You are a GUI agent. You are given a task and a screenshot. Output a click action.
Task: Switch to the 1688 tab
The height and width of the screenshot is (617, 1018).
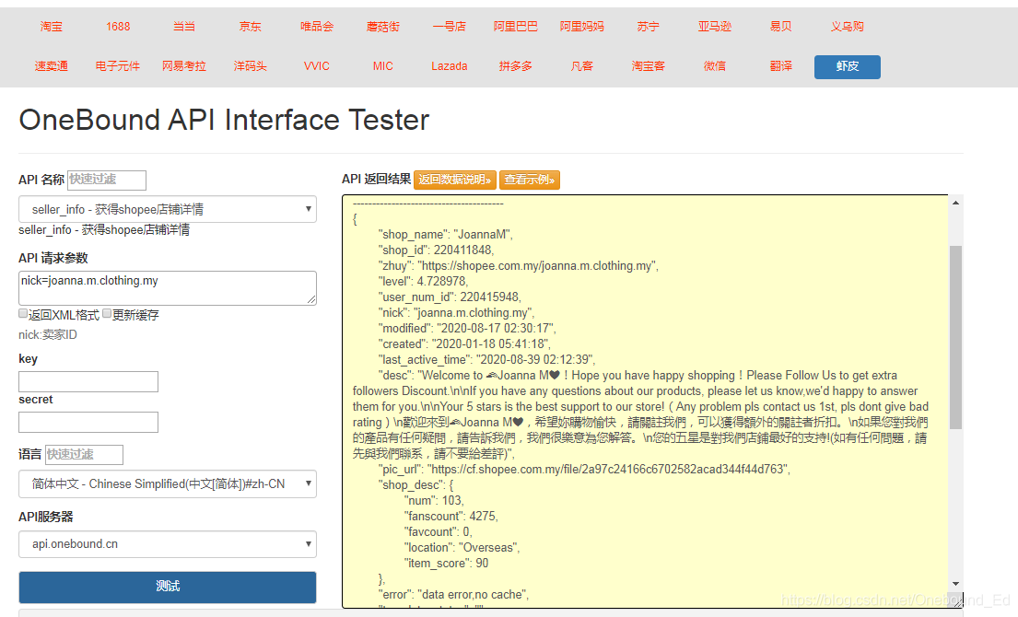point(118,27)
